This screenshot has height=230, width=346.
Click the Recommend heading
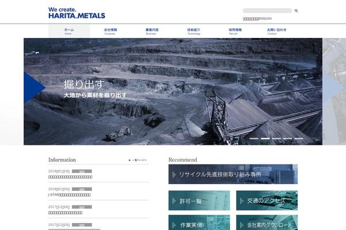tap(183, 160)
